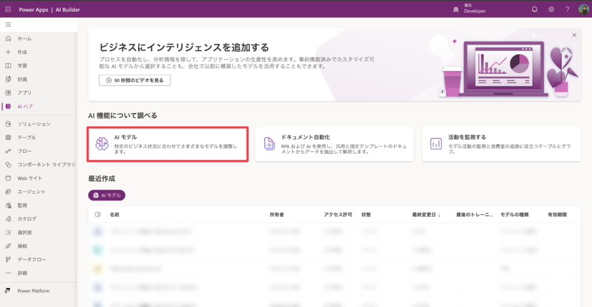Select ソリューション in the sidebar
Viewport: 592px width, 307px height.
[34, 124]
